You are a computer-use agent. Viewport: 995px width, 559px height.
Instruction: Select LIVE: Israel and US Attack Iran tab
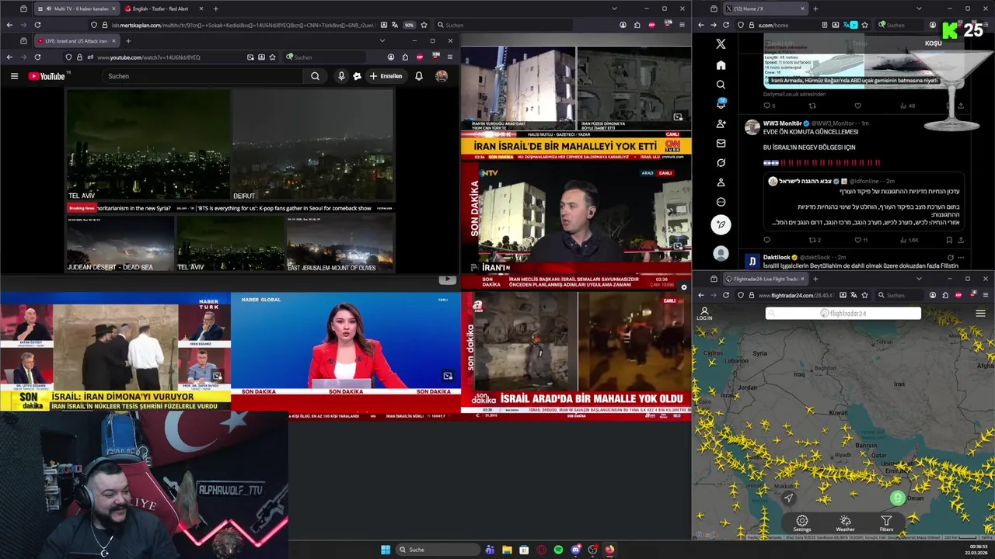[76, 41]
